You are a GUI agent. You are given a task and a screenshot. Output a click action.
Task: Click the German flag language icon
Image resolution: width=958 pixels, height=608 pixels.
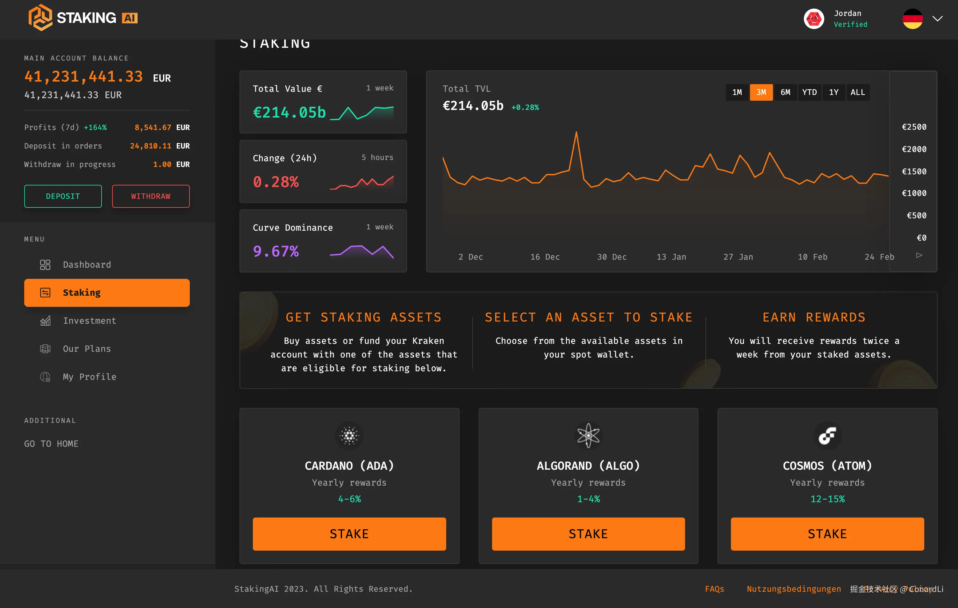912,19
